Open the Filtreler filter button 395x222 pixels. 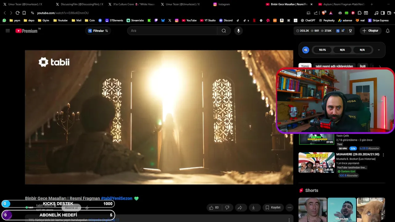click(x=98, y=31)
